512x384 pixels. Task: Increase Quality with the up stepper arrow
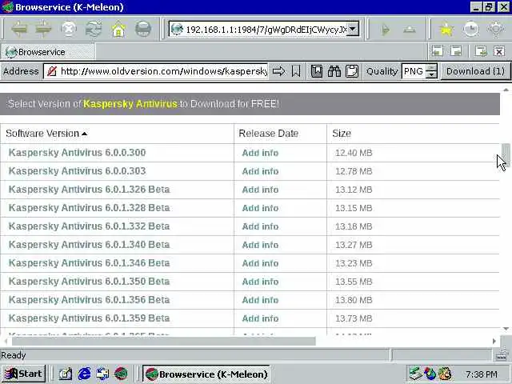(x=431, y=67)
